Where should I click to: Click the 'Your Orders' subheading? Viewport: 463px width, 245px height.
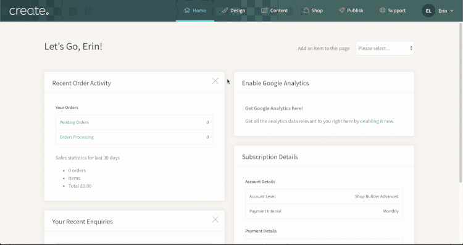(67, 108)
